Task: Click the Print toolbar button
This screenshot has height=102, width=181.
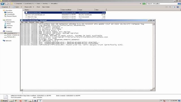Action: pyautogui.click(x=38, y=7)
